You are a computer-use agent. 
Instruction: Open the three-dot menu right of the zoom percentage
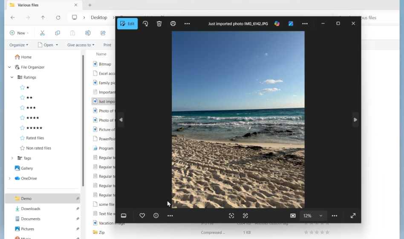point(335,216)
